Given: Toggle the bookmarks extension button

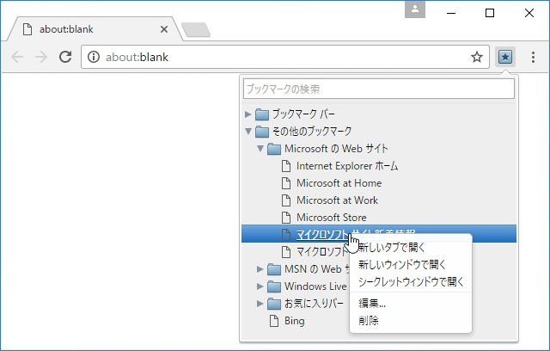Looking at the screenshot, I should pyautogui.click(x=505, y=57).
